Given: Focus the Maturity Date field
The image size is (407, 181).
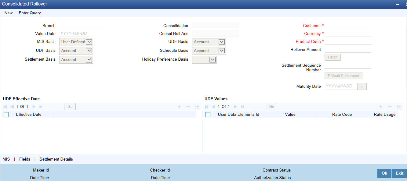Looking at the screenshot, I should 340,86.
